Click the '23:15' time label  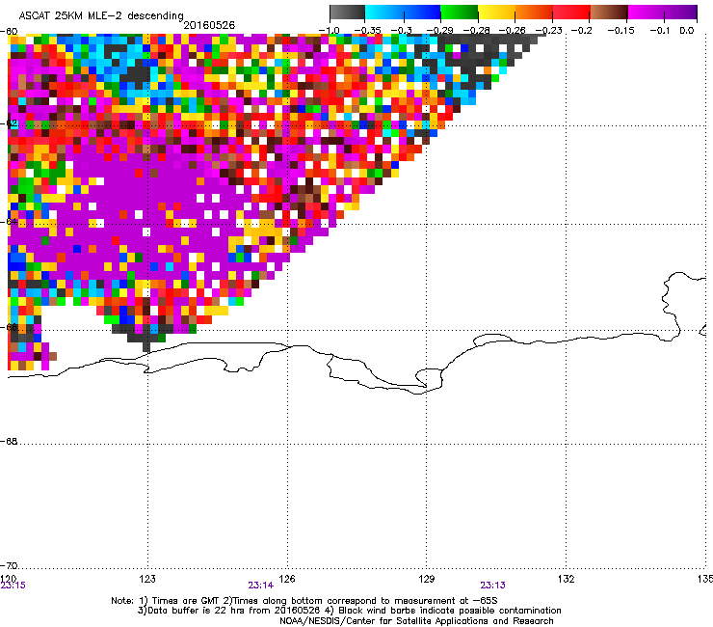[13, 586]
